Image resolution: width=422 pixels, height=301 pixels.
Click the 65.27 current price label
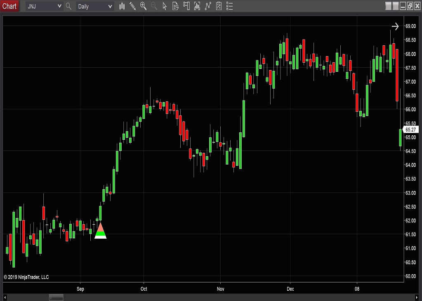(411, 129)
